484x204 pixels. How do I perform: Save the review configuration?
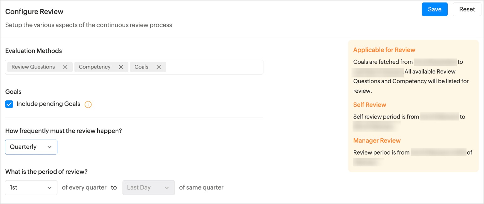pyautogui.click(x=435, y=9)
